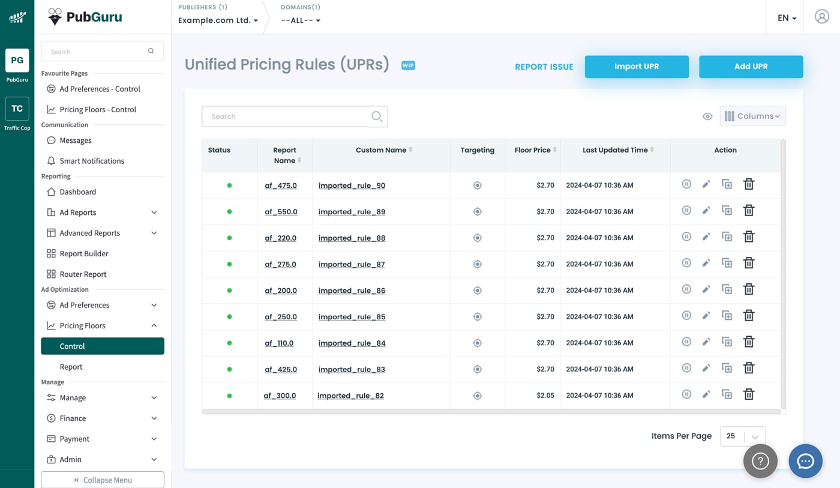
Task: Click the horizontal scrollbar under the table
Action: [x=491, y=412]
